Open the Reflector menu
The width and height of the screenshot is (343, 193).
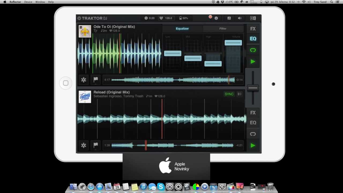[15, 2]
